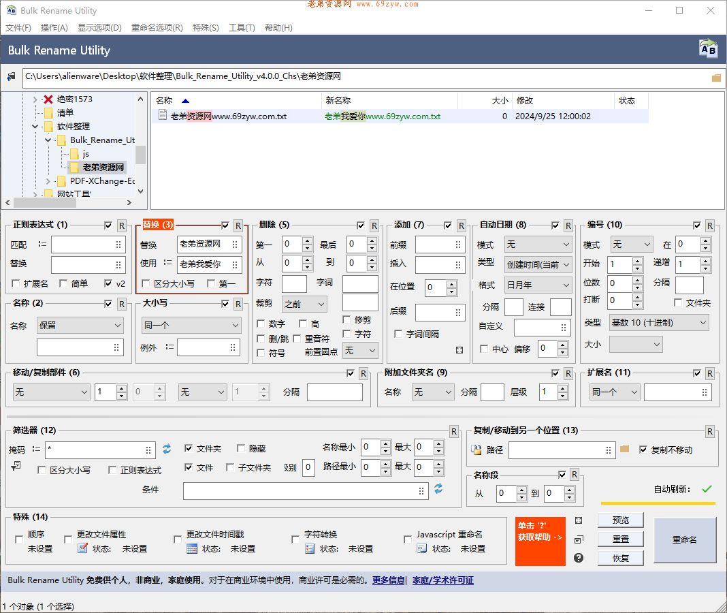Click the filter icon below the 掩码 label

click(16, 465)
